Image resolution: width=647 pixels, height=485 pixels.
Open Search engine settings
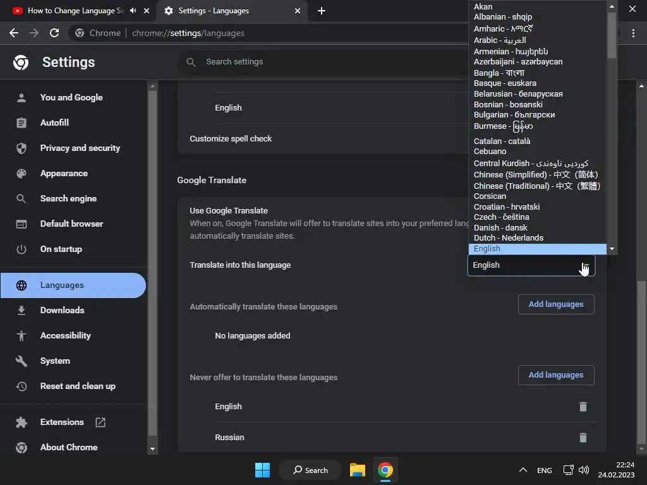[x=68, y=198]
